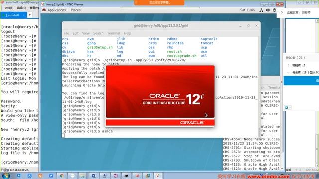319x179 pixels.
Task: Click the orange screen-sharing banner
Action: pos(159,2)
